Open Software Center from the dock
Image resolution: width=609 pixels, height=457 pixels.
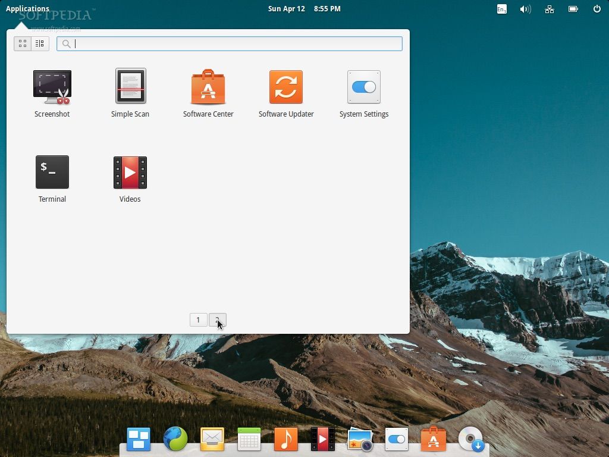point(434,439)
